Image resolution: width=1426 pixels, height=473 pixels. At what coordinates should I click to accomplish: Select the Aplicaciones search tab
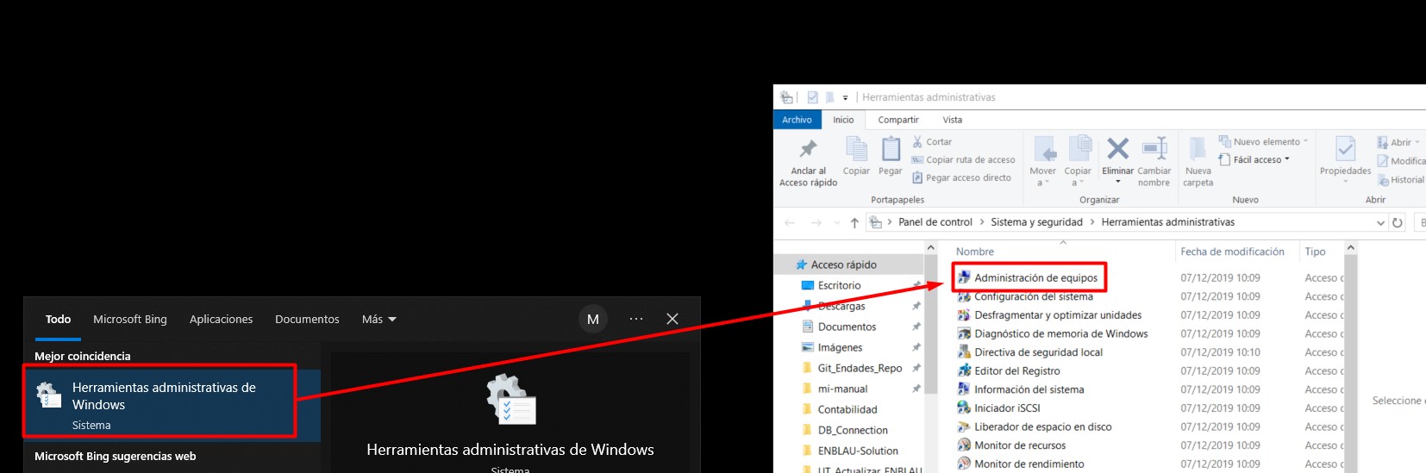tap(221, 319)
